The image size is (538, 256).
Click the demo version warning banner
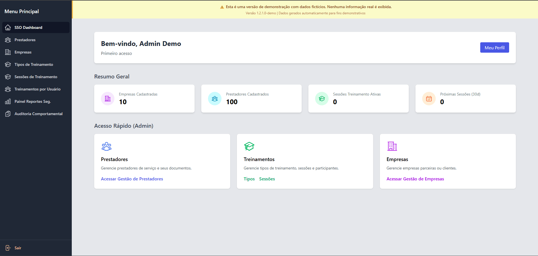click(x=306, y=7)
